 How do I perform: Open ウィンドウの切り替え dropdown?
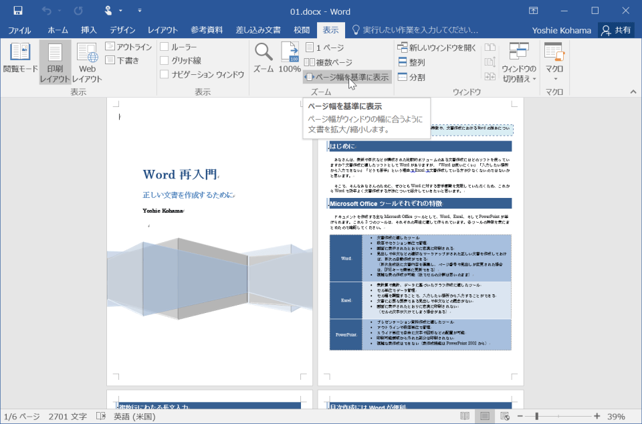tap(519, 62)
